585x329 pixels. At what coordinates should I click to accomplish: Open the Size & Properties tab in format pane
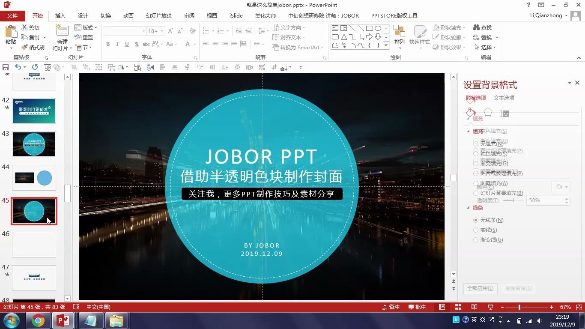point(505,113)
